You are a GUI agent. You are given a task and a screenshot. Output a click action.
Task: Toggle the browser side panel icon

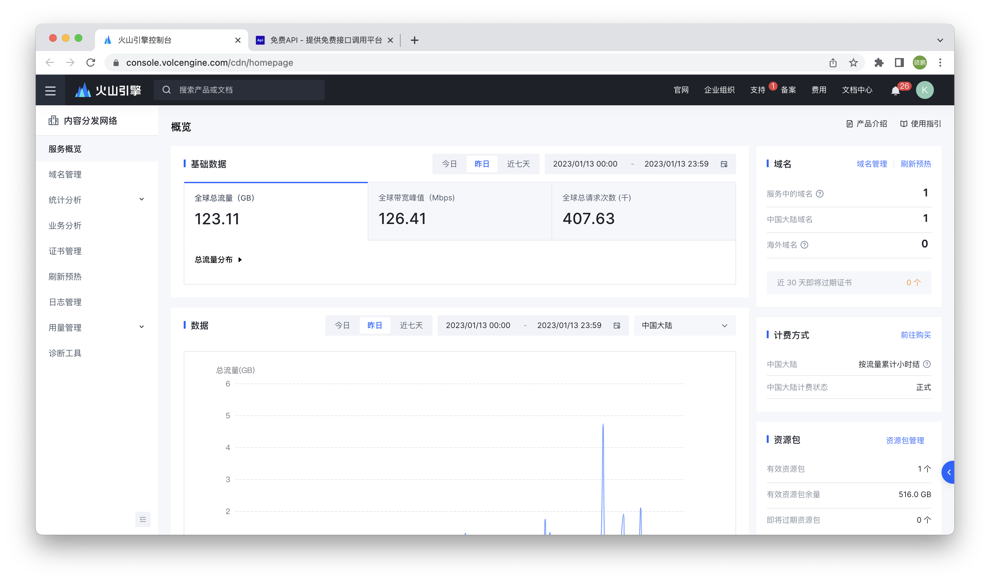coord(899,63)
